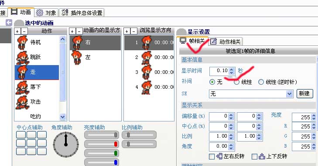
Task: Select the 落下 action
Action: (37, 87)
